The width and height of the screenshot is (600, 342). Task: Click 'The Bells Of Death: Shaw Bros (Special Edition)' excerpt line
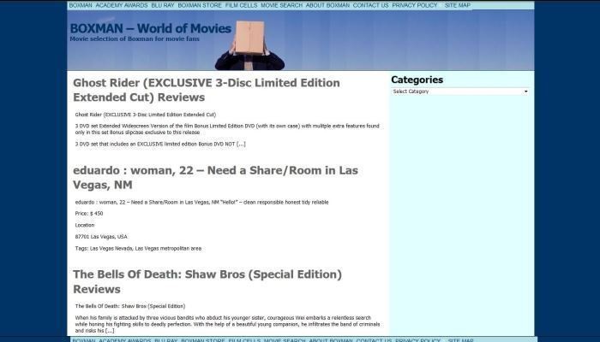tap(130, 306)
